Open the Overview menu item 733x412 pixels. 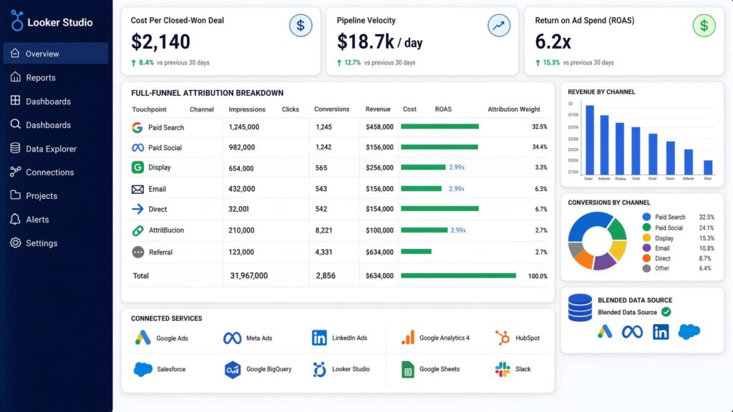click(x=56, y=53)
